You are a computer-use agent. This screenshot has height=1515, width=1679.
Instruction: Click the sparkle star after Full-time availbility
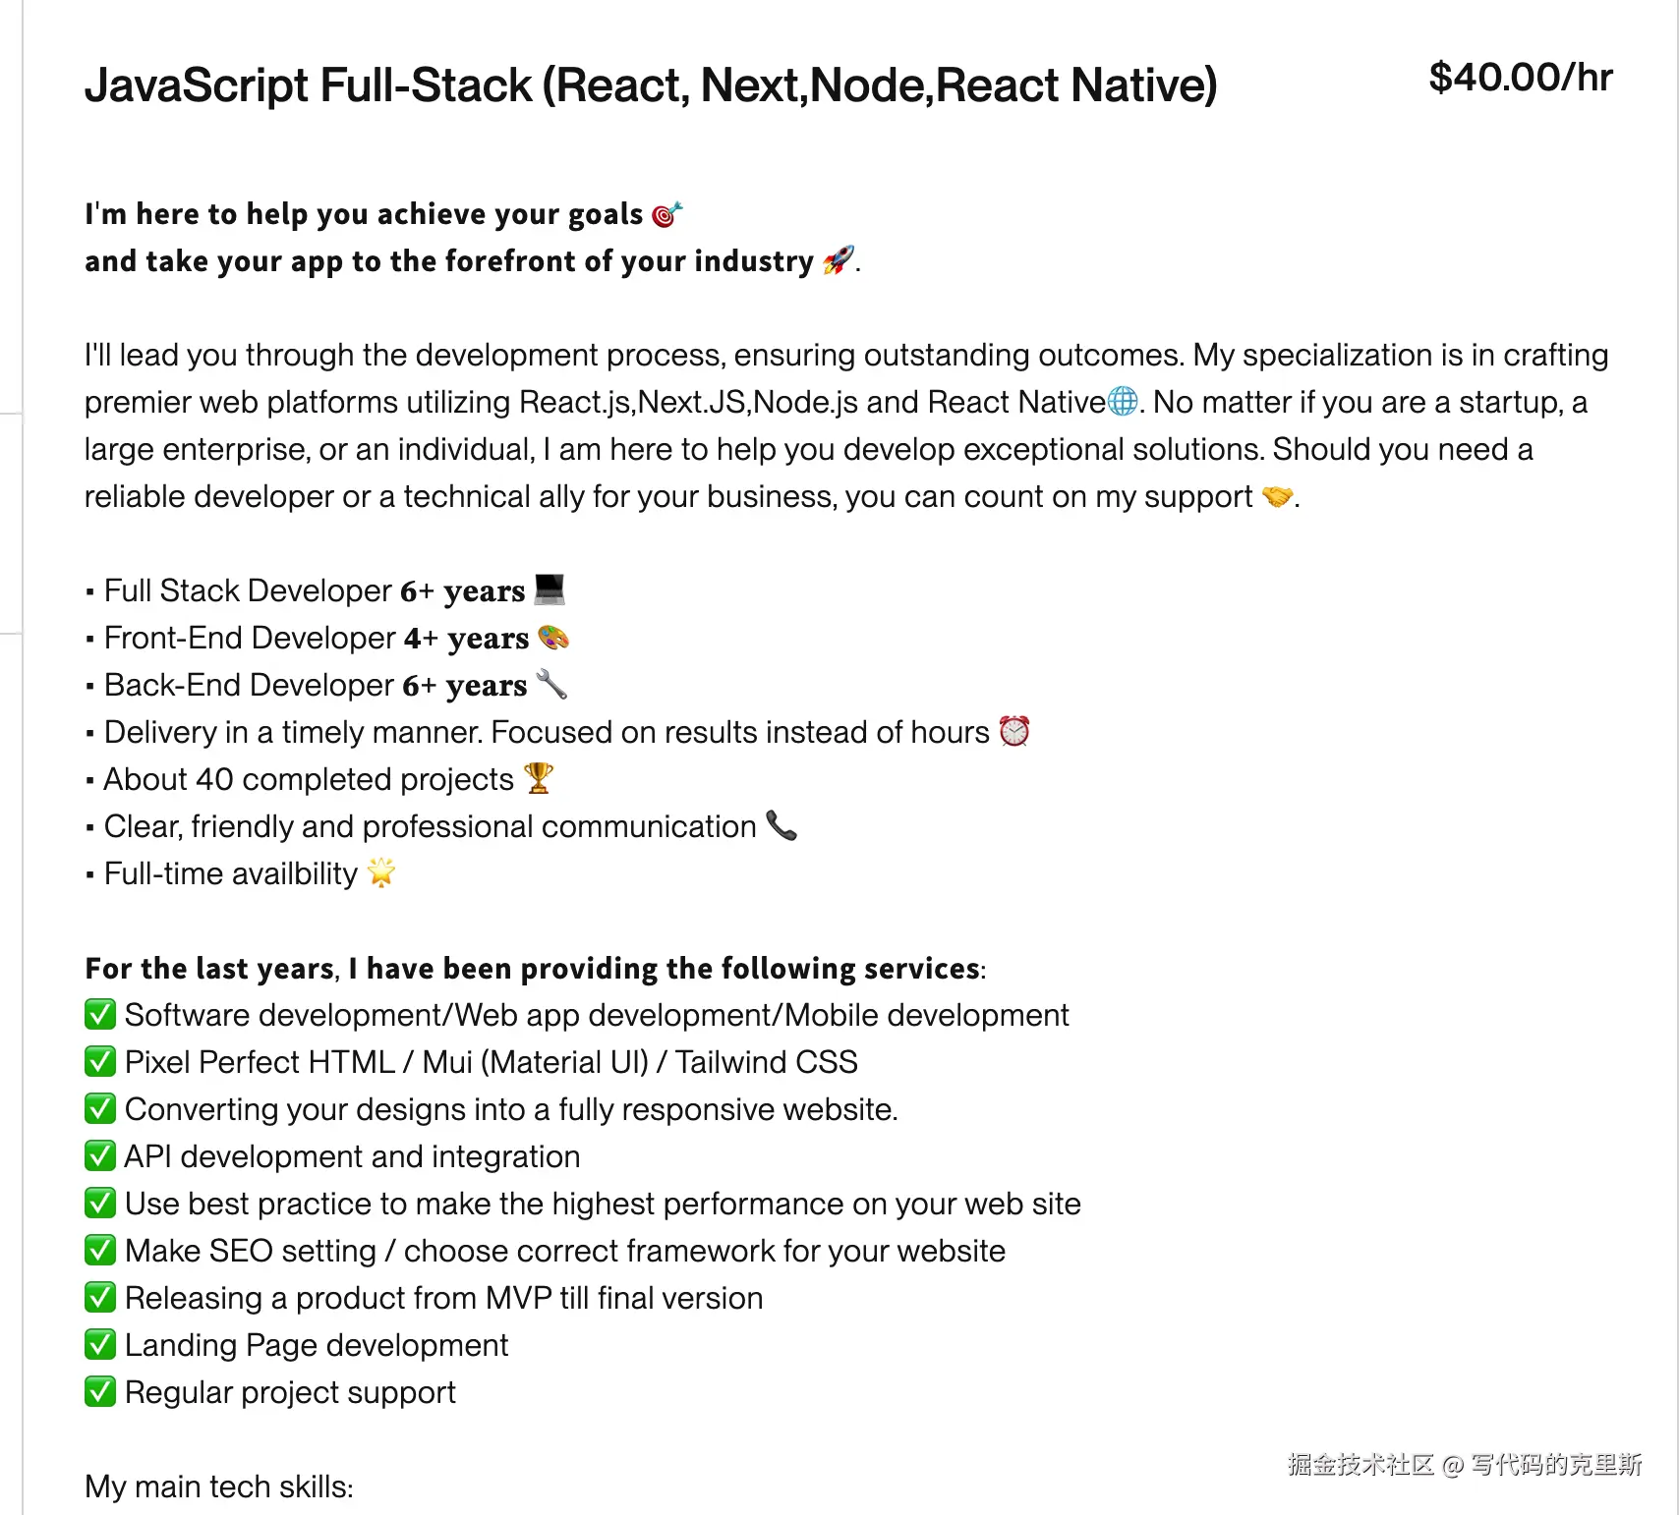pos(381,872)
